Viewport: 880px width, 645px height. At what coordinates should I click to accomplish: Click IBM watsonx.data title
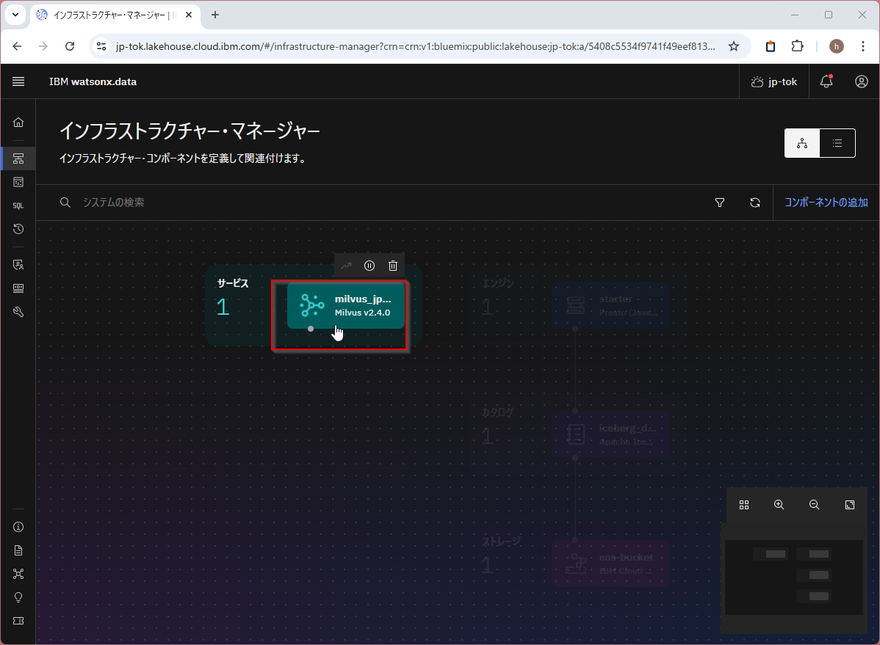93,82
